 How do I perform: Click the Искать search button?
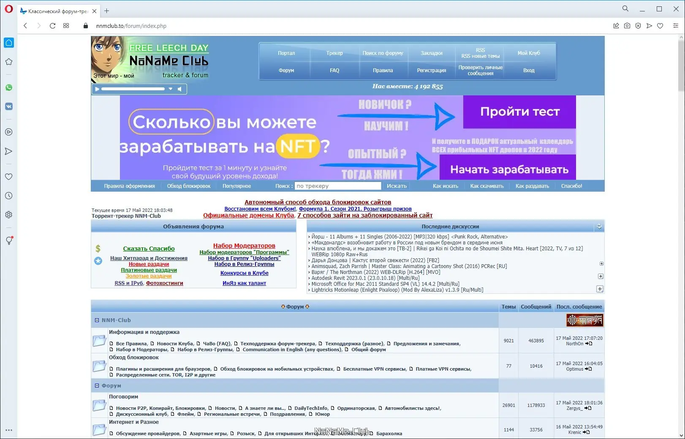(x=397, y=186)
